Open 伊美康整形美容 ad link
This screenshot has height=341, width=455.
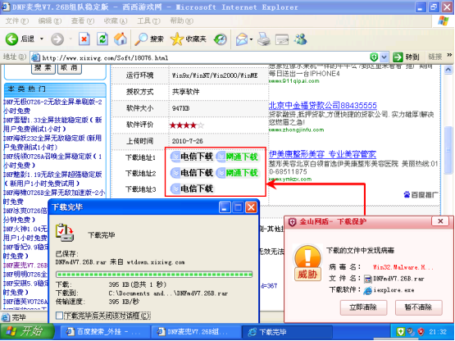click(322, 154)
